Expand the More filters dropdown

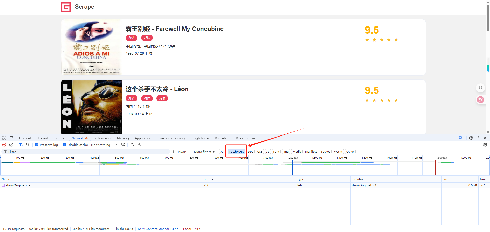[x=204, y=152]
